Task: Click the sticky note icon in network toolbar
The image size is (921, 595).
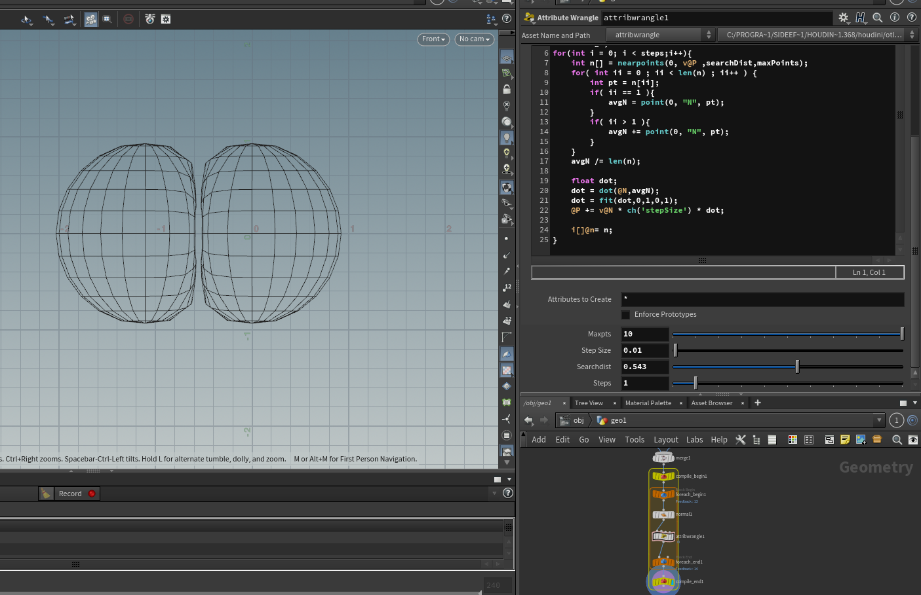Action: pos(845,440)
